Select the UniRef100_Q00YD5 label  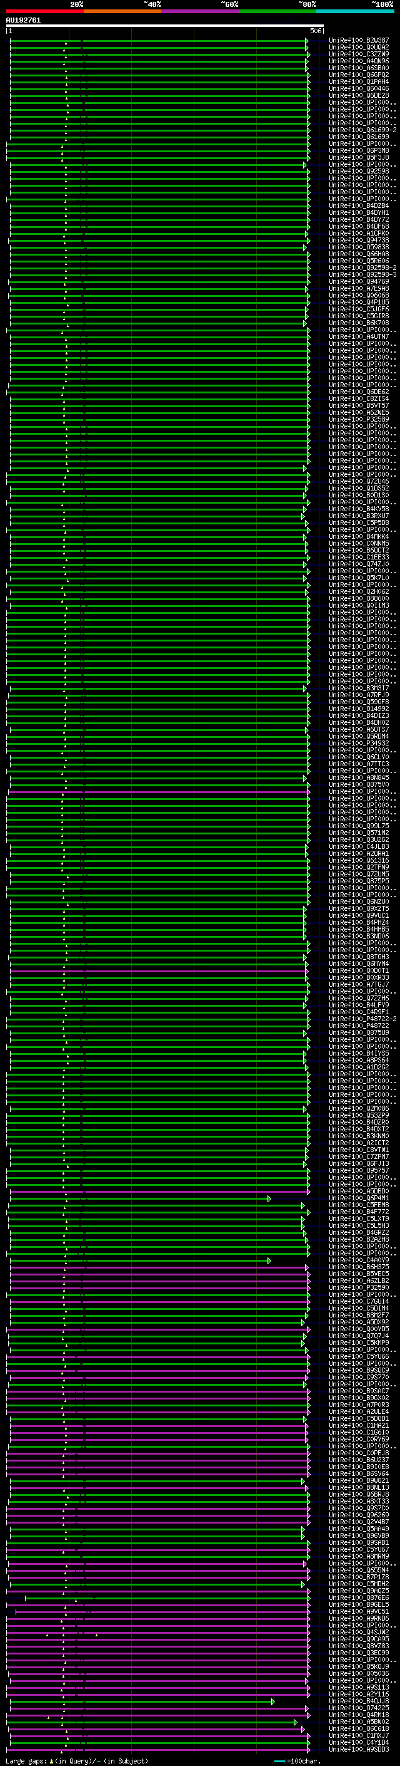click(359, 1329)
